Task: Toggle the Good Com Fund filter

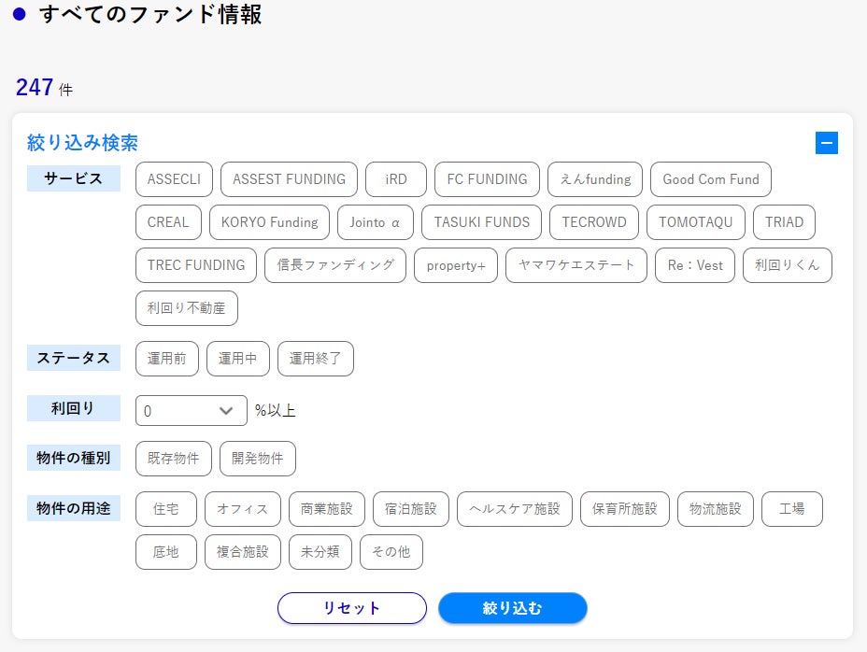Action: pyautogui.click(x=710, y=179)
